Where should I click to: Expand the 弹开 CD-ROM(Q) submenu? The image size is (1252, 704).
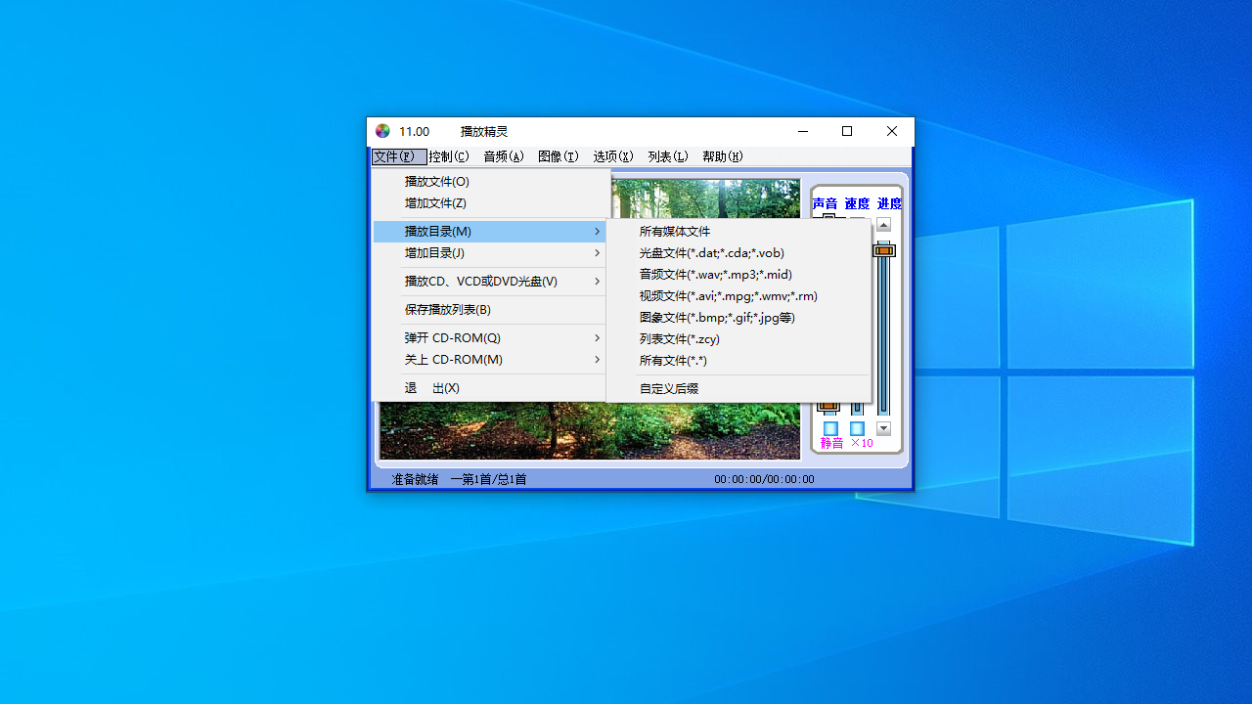click(450, 337)
